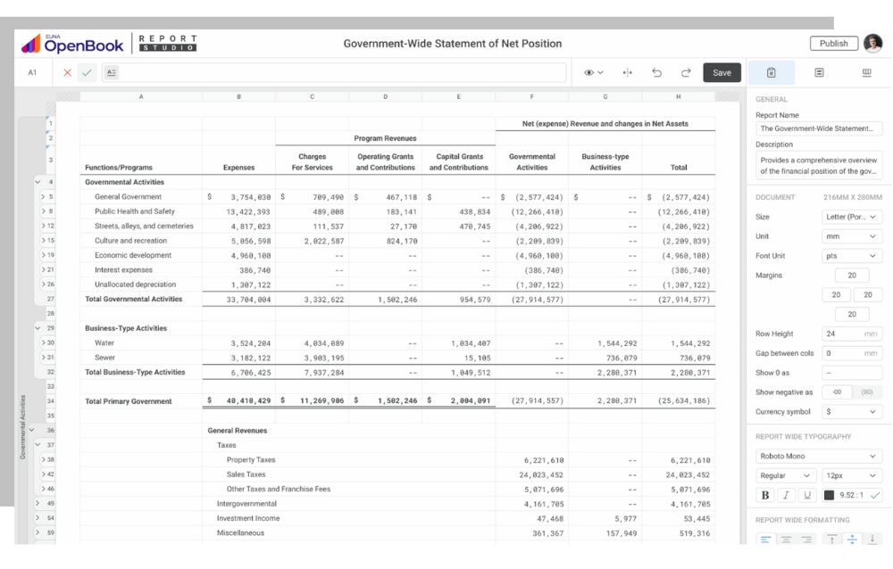Click the Investment Income row label
Viewport: 893px width, 569px height.
pyautogui.click(x=248, y=518)
